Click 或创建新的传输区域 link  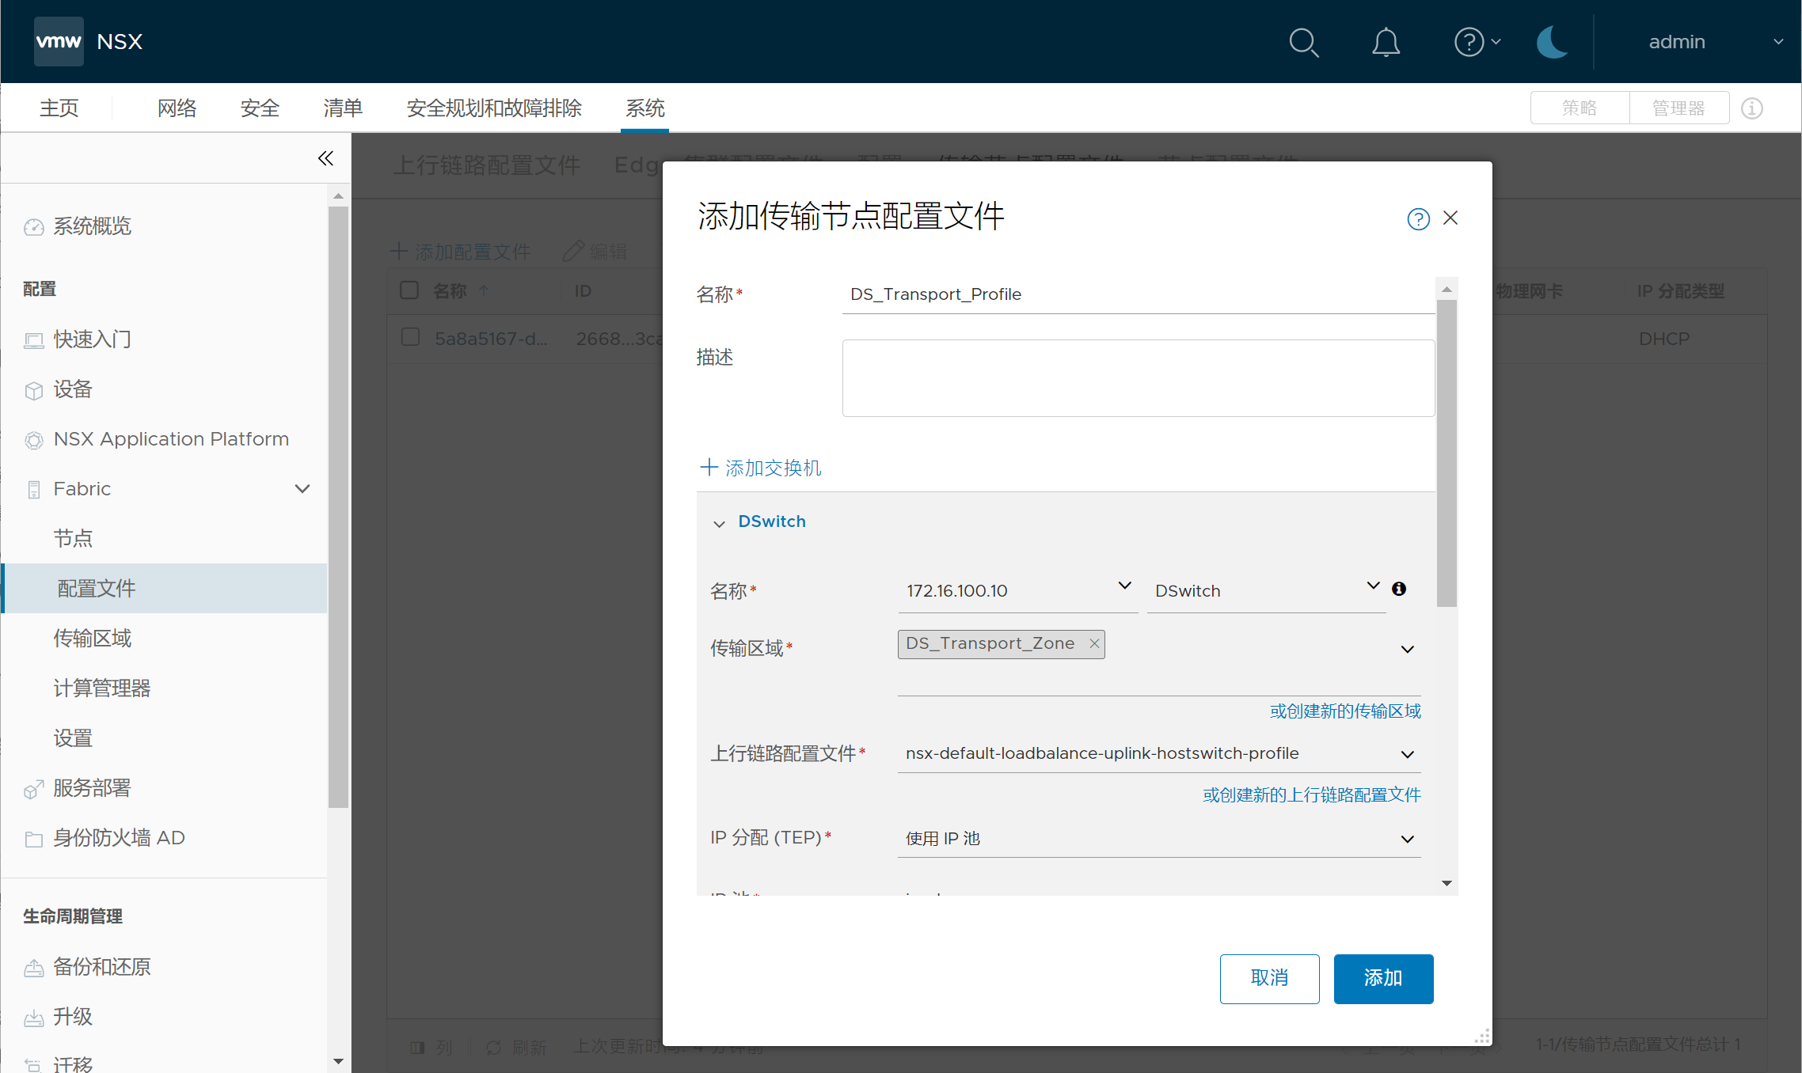(1344, 711)
